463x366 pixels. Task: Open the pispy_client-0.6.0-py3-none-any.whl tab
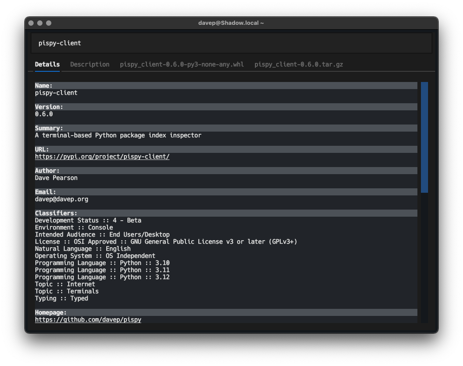coord(181,64)
